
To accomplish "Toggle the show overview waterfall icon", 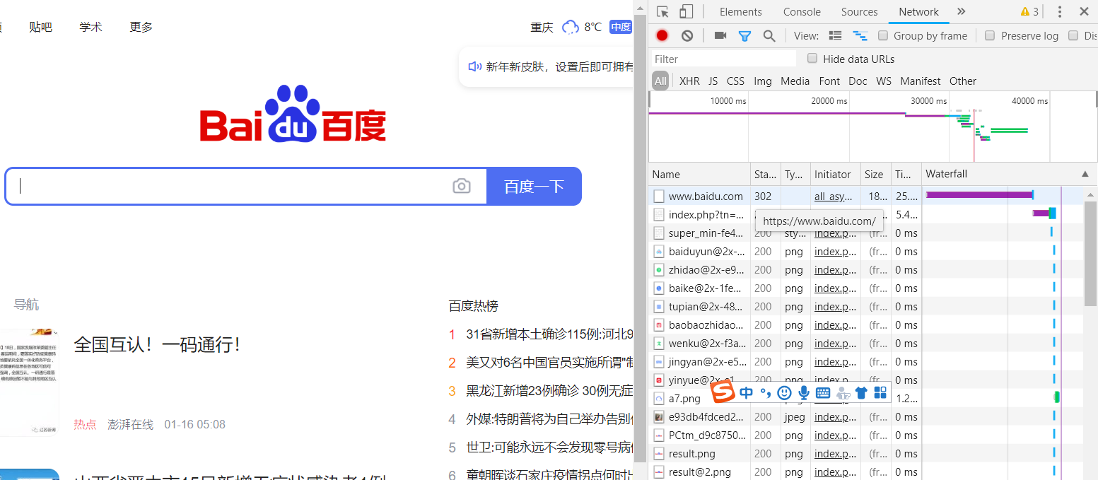I will click(860, 35).
